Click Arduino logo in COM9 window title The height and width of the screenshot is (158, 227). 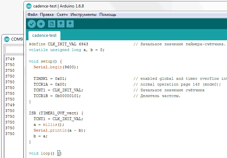pyautogui.click(x=7, y=39)
